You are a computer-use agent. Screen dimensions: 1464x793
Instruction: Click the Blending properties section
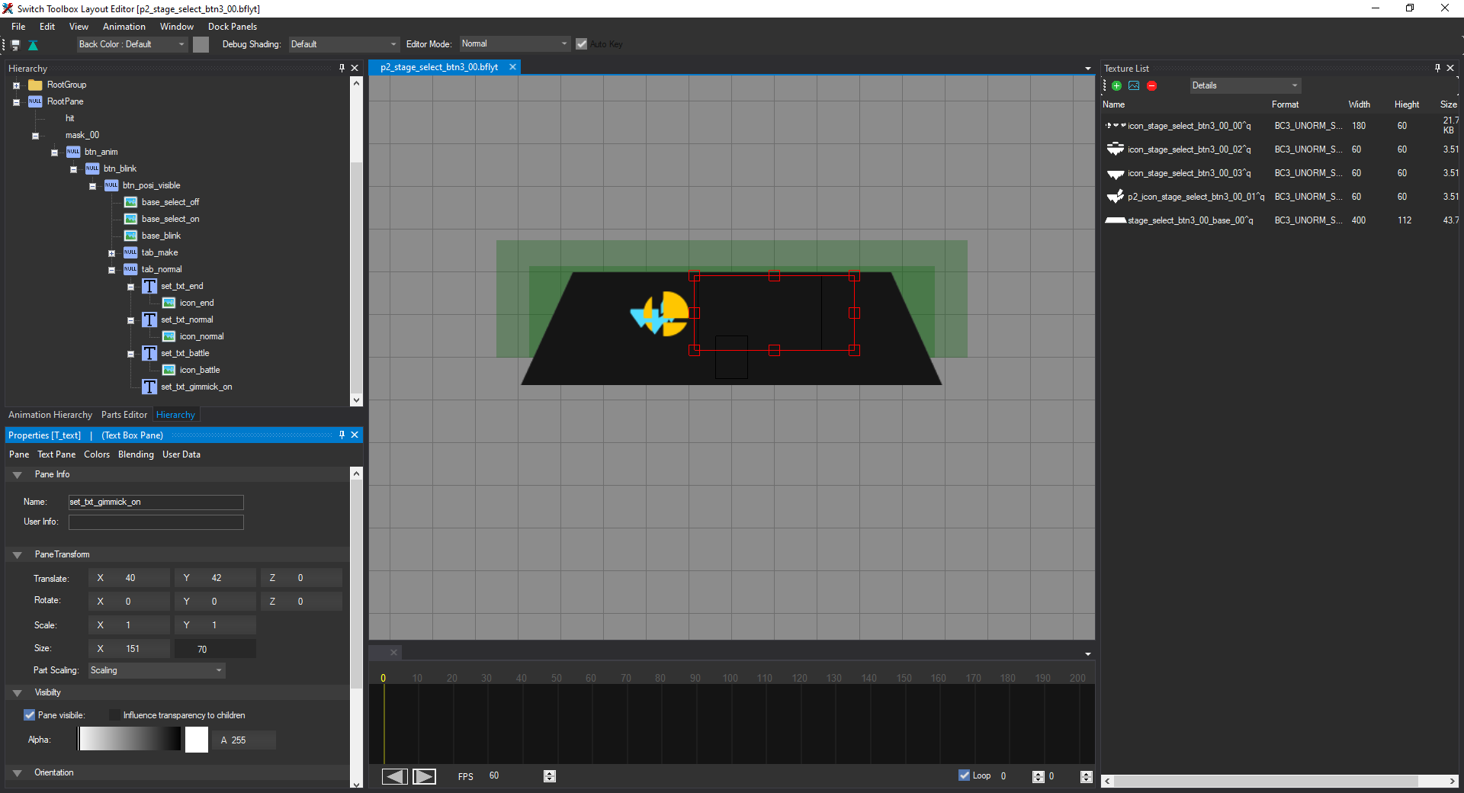136,454
